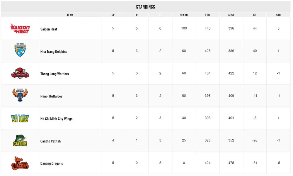Open the Nha Trang Dolphins name link
The height and width of the screenshot is (176, 293).
(54, 52)
